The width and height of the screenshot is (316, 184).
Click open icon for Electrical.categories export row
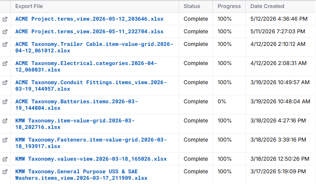coord(5,64)
